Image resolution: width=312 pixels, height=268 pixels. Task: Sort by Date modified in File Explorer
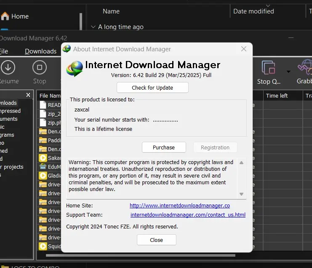coord(253,11)
